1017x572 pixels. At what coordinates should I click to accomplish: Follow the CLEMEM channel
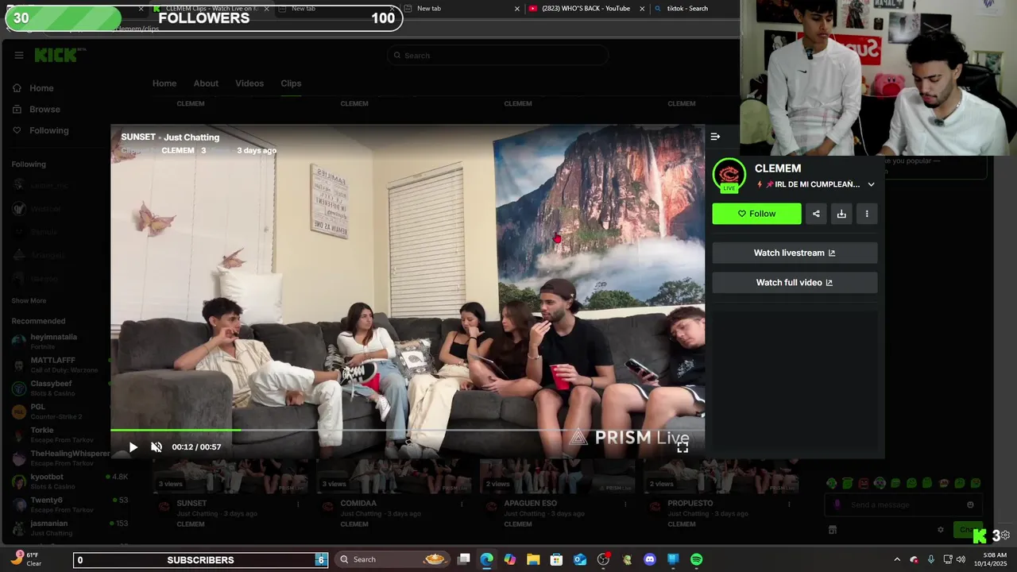pyautogui.click(x=756, y=214)
